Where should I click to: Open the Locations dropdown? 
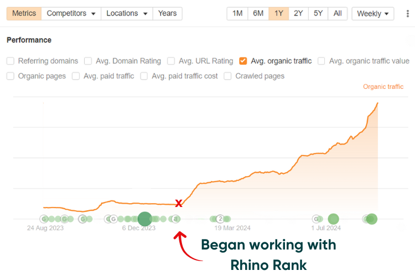point(127,13)
